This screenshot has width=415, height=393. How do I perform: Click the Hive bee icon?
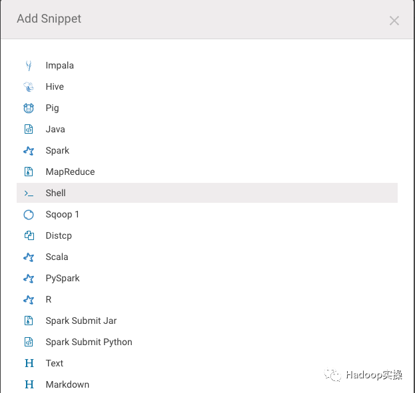pyautogui.click(x=29, y=86)
